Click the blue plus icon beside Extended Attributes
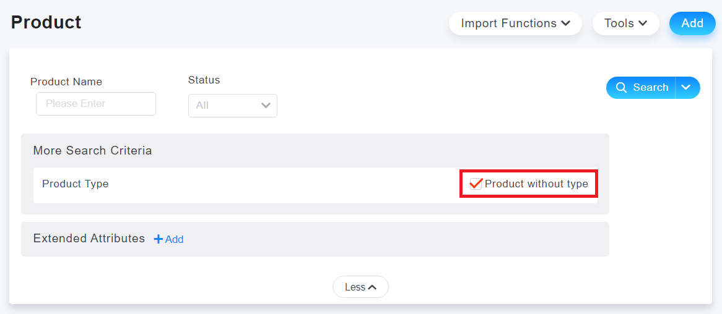 click(159, 239)
